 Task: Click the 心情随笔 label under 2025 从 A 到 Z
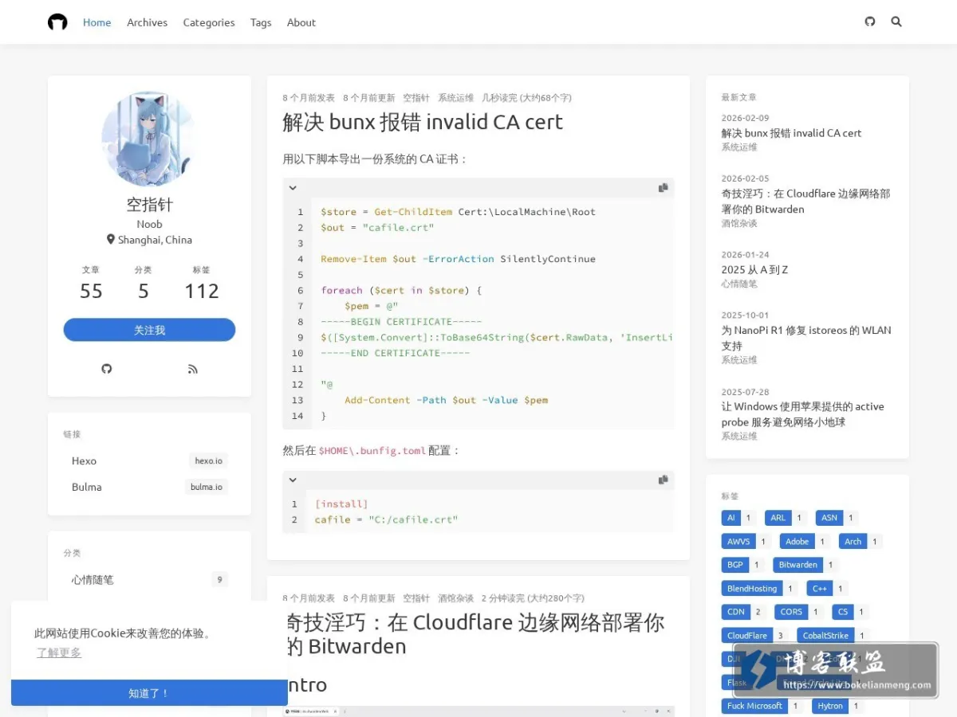[739, 284]
